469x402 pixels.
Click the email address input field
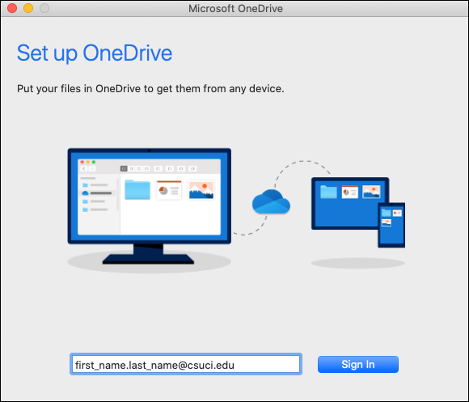[x=186, y=364]
